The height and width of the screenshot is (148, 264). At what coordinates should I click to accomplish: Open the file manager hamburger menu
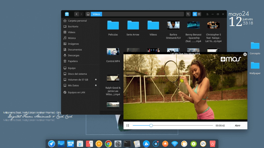tap(207, 14)
